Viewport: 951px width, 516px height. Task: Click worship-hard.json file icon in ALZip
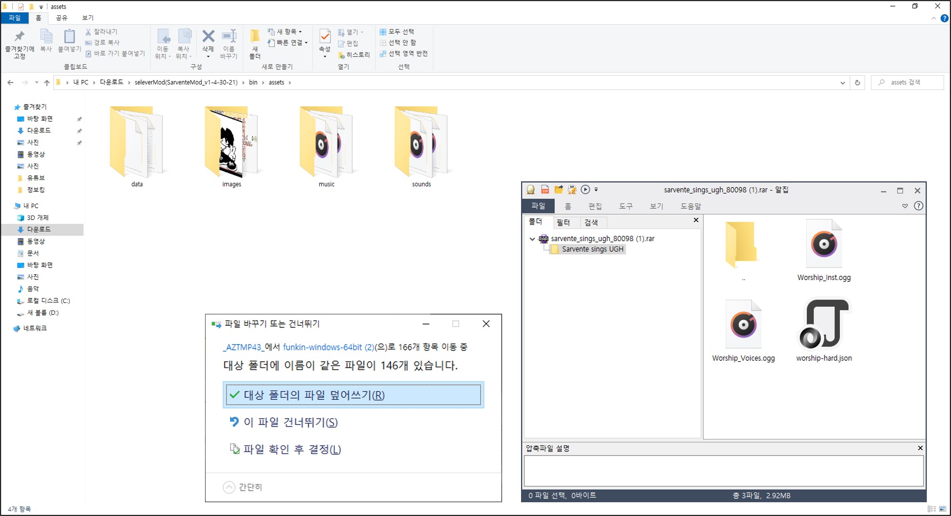coord(824,325)
